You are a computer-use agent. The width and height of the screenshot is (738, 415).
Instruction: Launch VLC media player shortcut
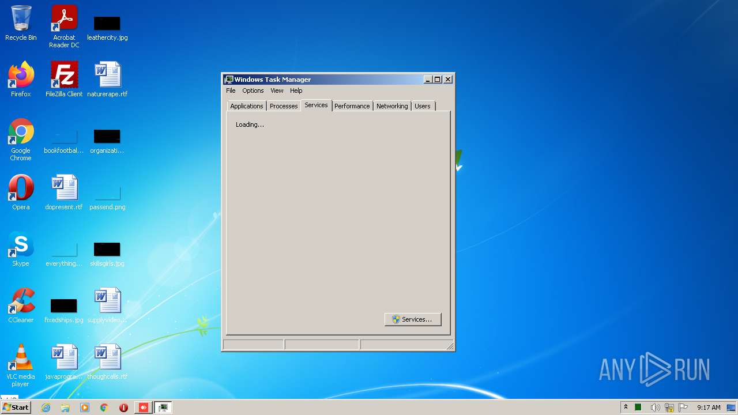click(21, 365)
